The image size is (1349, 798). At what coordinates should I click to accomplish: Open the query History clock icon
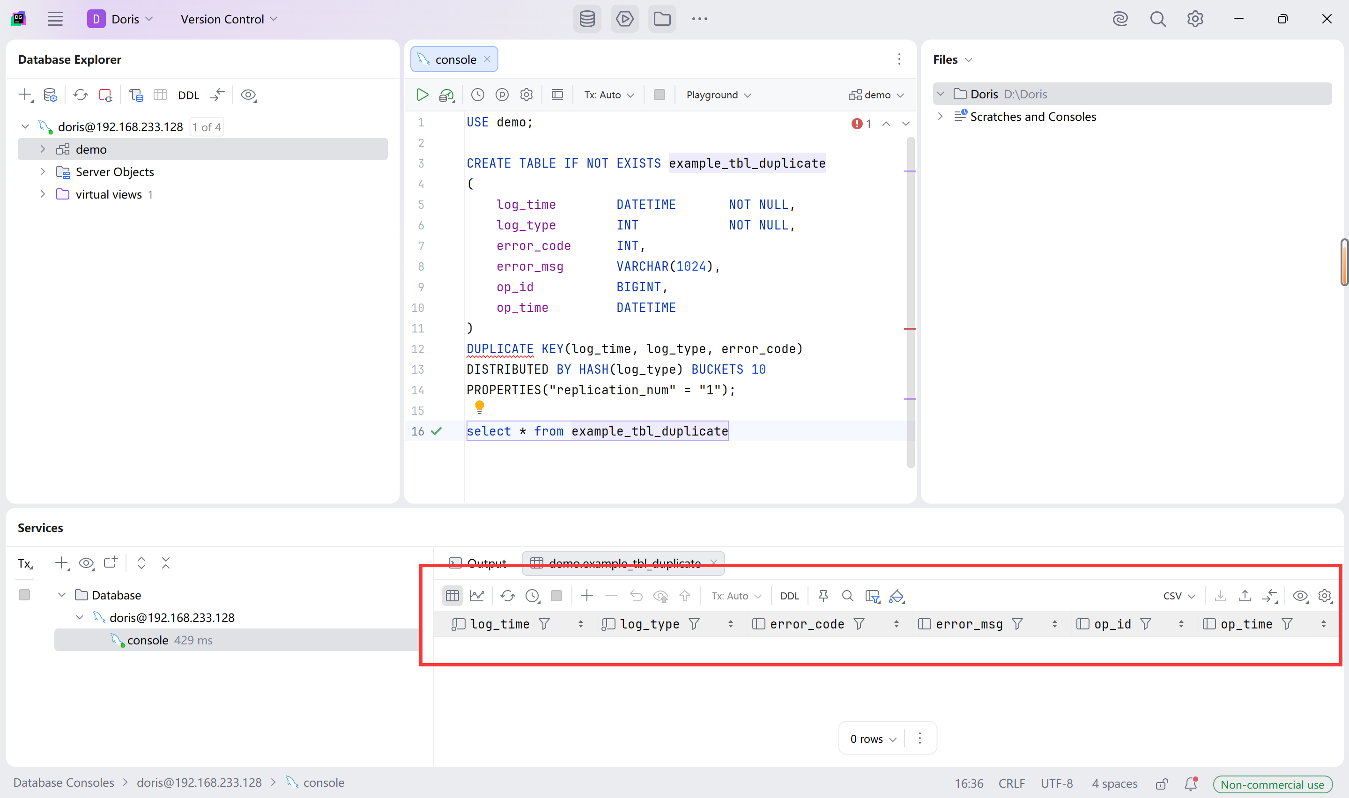click(477, 95)
